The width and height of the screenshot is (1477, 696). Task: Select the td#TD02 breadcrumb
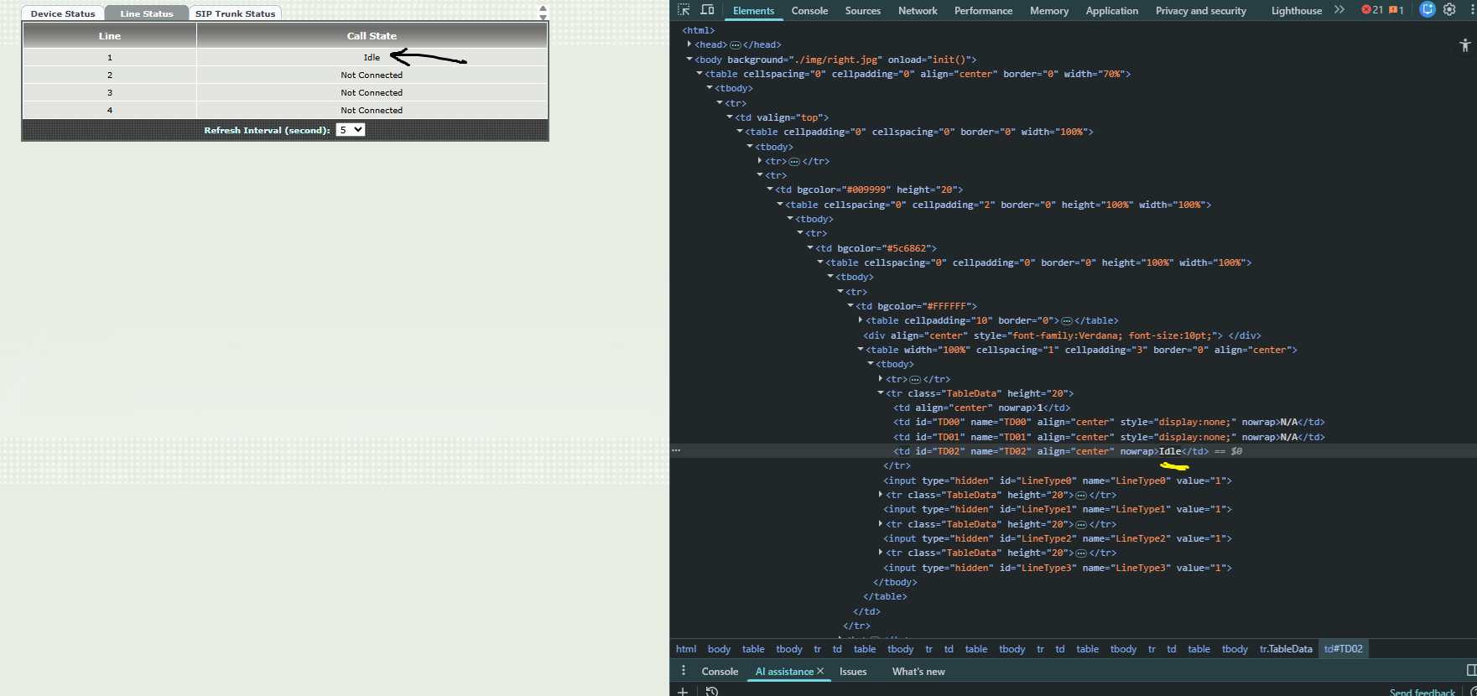coord(1344,649)
